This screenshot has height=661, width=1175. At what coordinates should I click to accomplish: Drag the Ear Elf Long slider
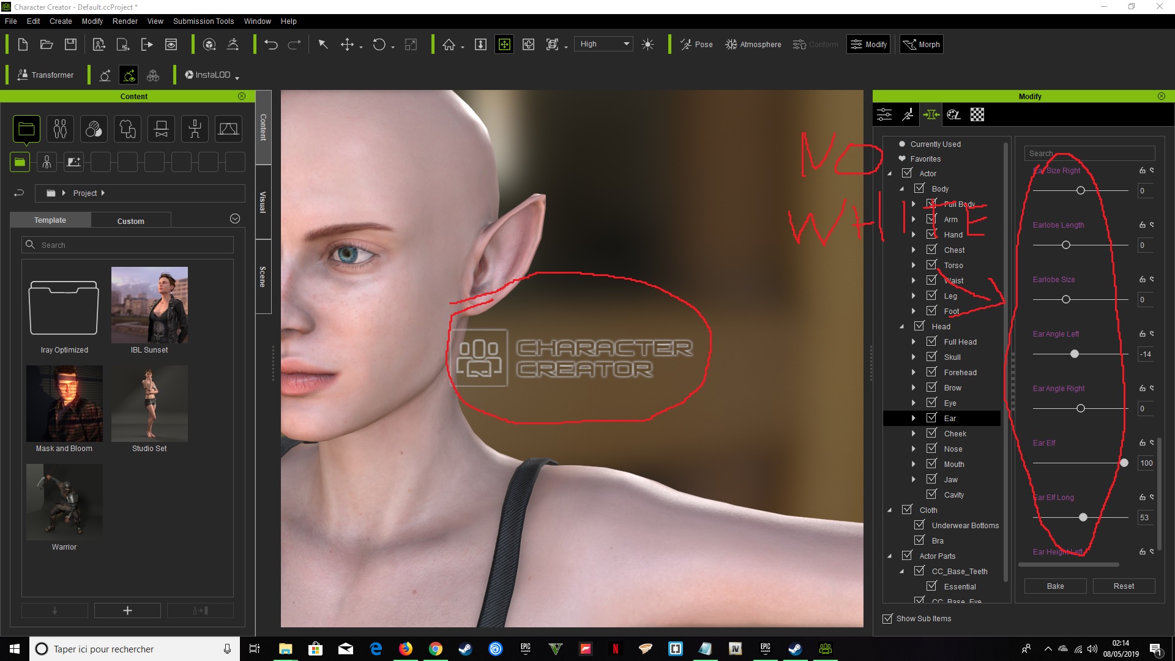(x=1084, y=517)
